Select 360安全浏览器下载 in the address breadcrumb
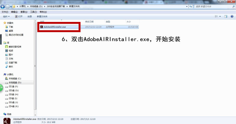 56,6
